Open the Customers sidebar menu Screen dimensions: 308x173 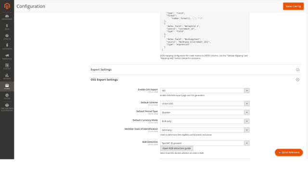click(7, 47)
